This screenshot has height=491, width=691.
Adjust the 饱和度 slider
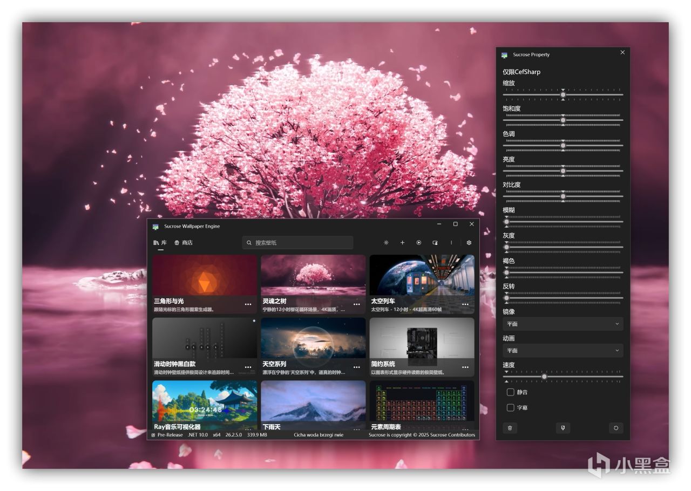point(563,120)
